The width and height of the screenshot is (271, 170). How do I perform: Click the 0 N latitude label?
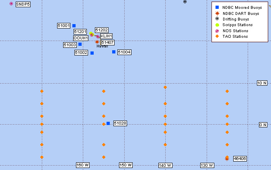coord(263,125)
